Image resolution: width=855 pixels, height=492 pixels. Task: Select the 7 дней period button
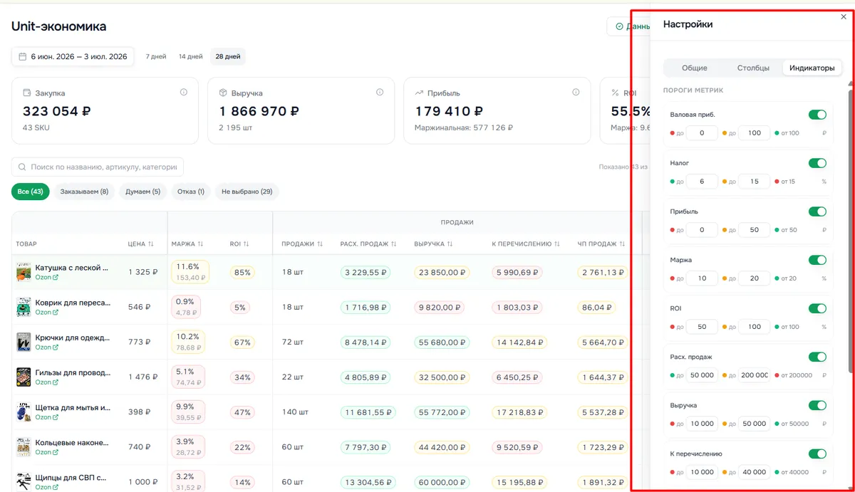156,56
